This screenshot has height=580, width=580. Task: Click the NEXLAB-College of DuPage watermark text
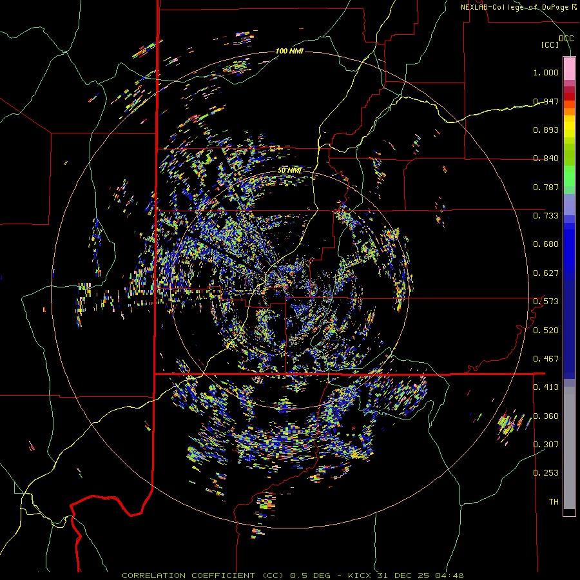518,7
